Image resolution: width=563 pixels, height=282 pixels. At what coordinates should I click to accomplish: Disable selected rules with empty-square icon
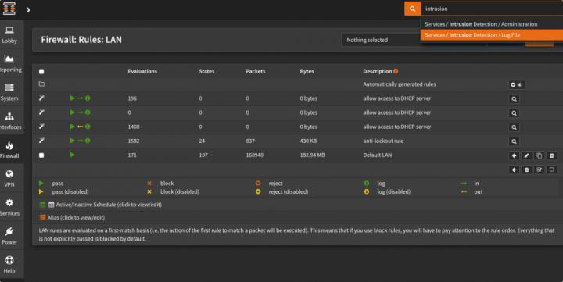[x=552, y=170]
